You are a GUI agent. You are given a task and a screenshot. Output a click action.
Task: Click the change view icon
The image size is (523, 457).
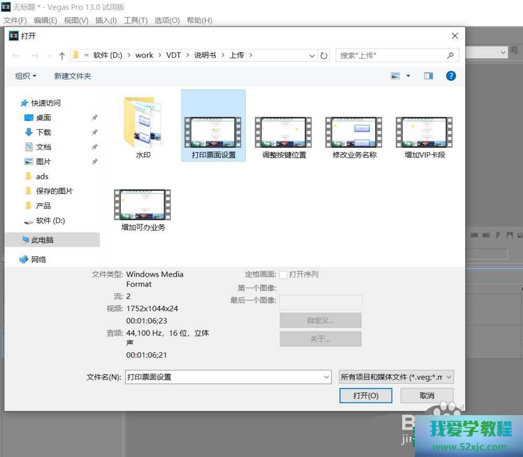click(395, 76)
